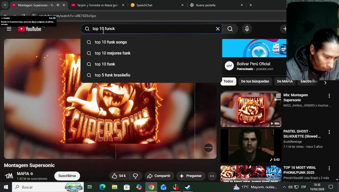This screenshot has width=339, height=192.
Task: Open Task View on the taskbar
Action: (90, 187)
